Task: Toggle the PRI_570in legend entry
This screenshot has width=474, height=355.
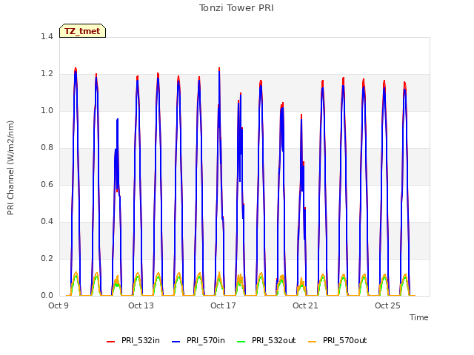Action: [x=198, y=340]
